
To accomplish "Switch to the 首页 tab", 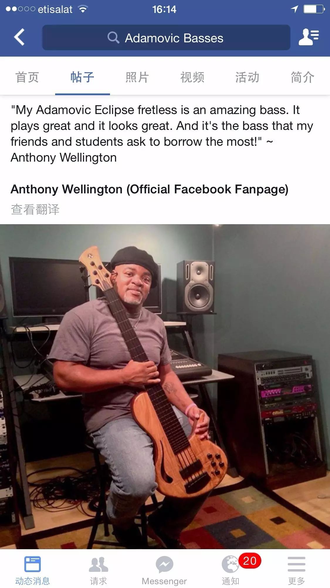I will click(x=27, y=77).
